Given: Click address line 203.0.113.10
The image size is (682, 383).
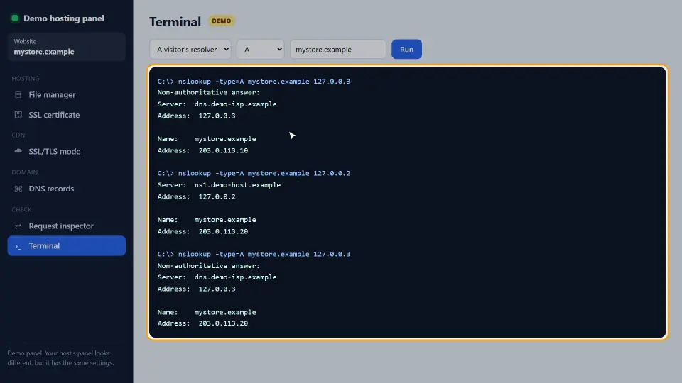Looking at the screenshot, I should 202,150.
